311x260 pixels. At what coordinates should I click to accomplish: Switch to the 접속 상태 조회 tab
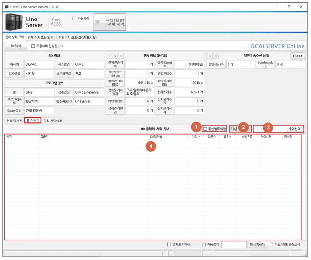14,37
